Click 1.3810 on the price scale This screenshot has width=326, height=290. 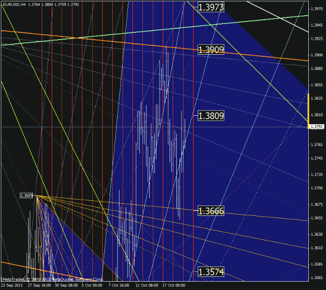tap(317, 115)
